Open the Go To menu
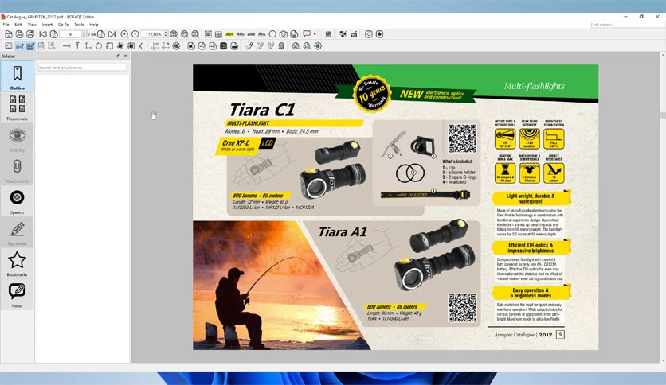Image resolution: width=666 pixels, height=385 pixels. pyautogui.click(x=63, y=25)
